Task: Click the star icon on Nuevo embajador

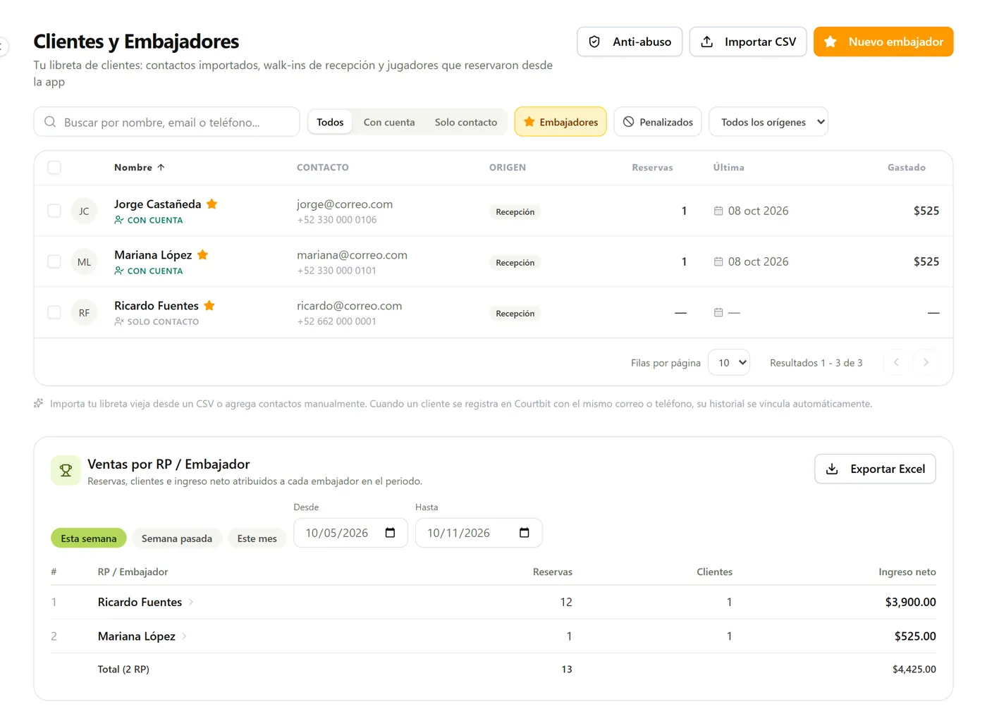Action: (x=830, y=42)
